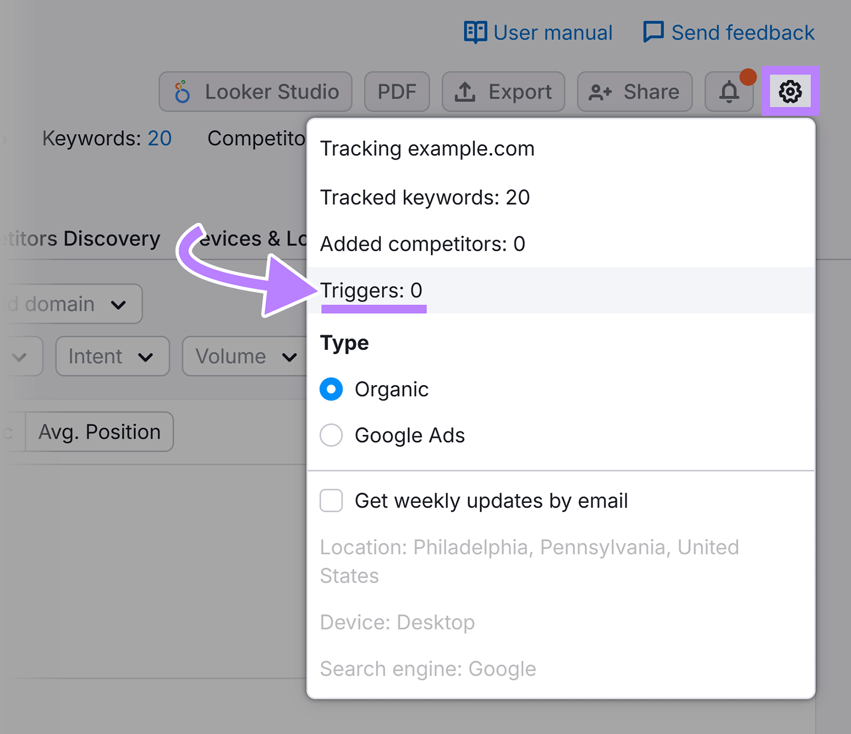Click the Triggers: 0 menu item
The width and height of the screenshot is (851, 734).
pos(371,290)
